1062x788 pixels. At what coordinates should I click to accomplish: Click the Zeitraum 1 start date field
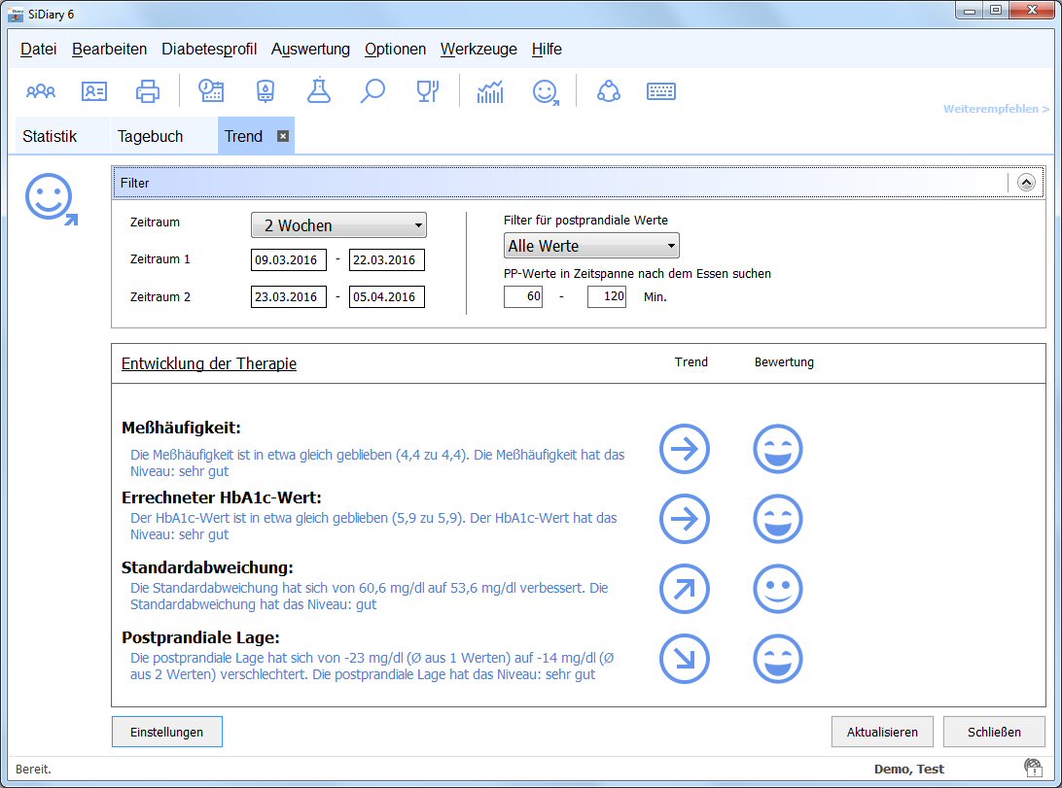pyautogui.click(x=289, y=260)
